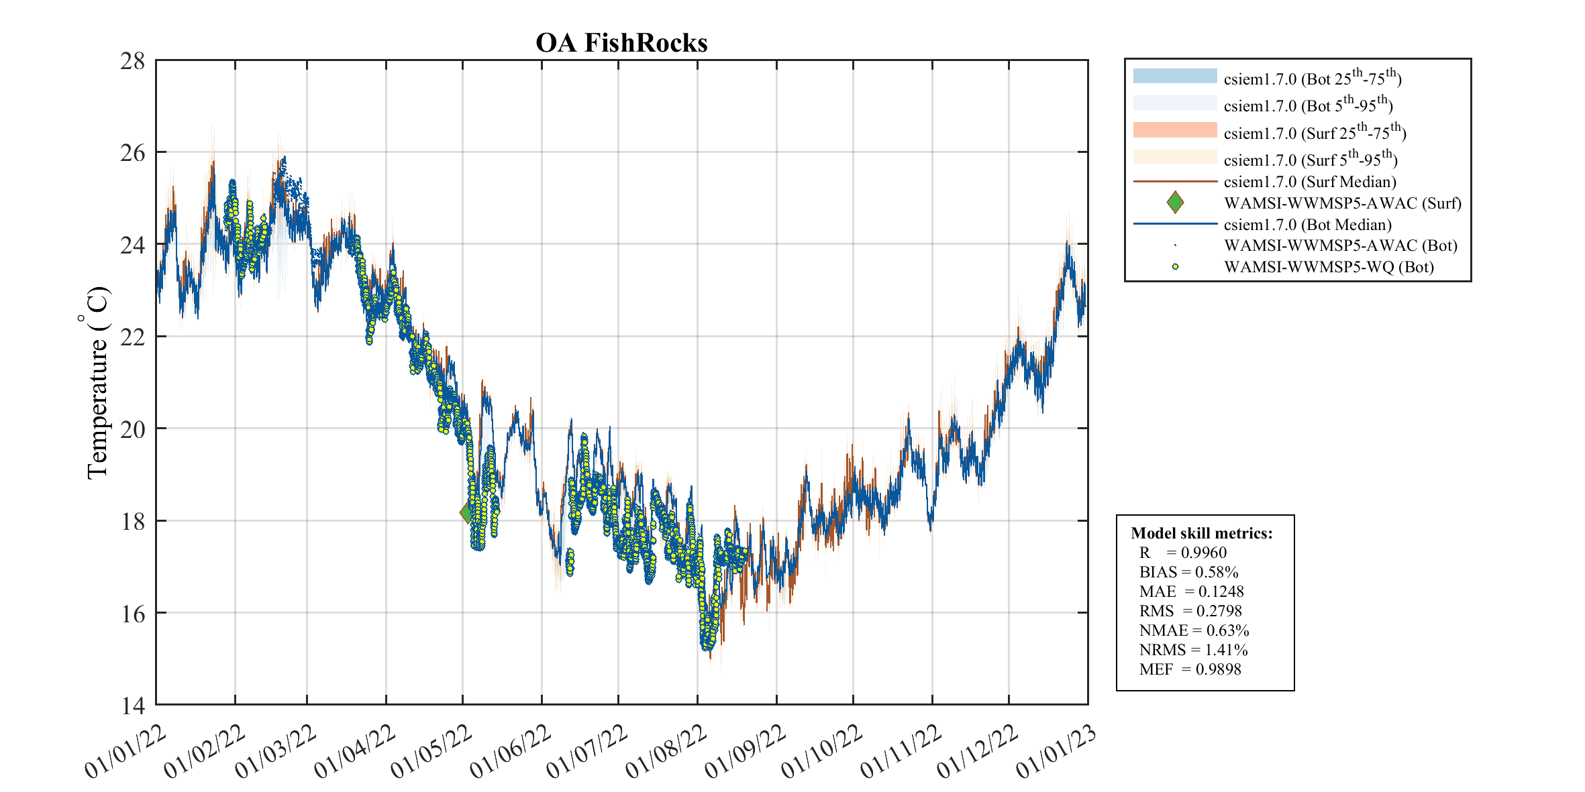Click the green diamond AWAC Surf data marker

[466, 512]
